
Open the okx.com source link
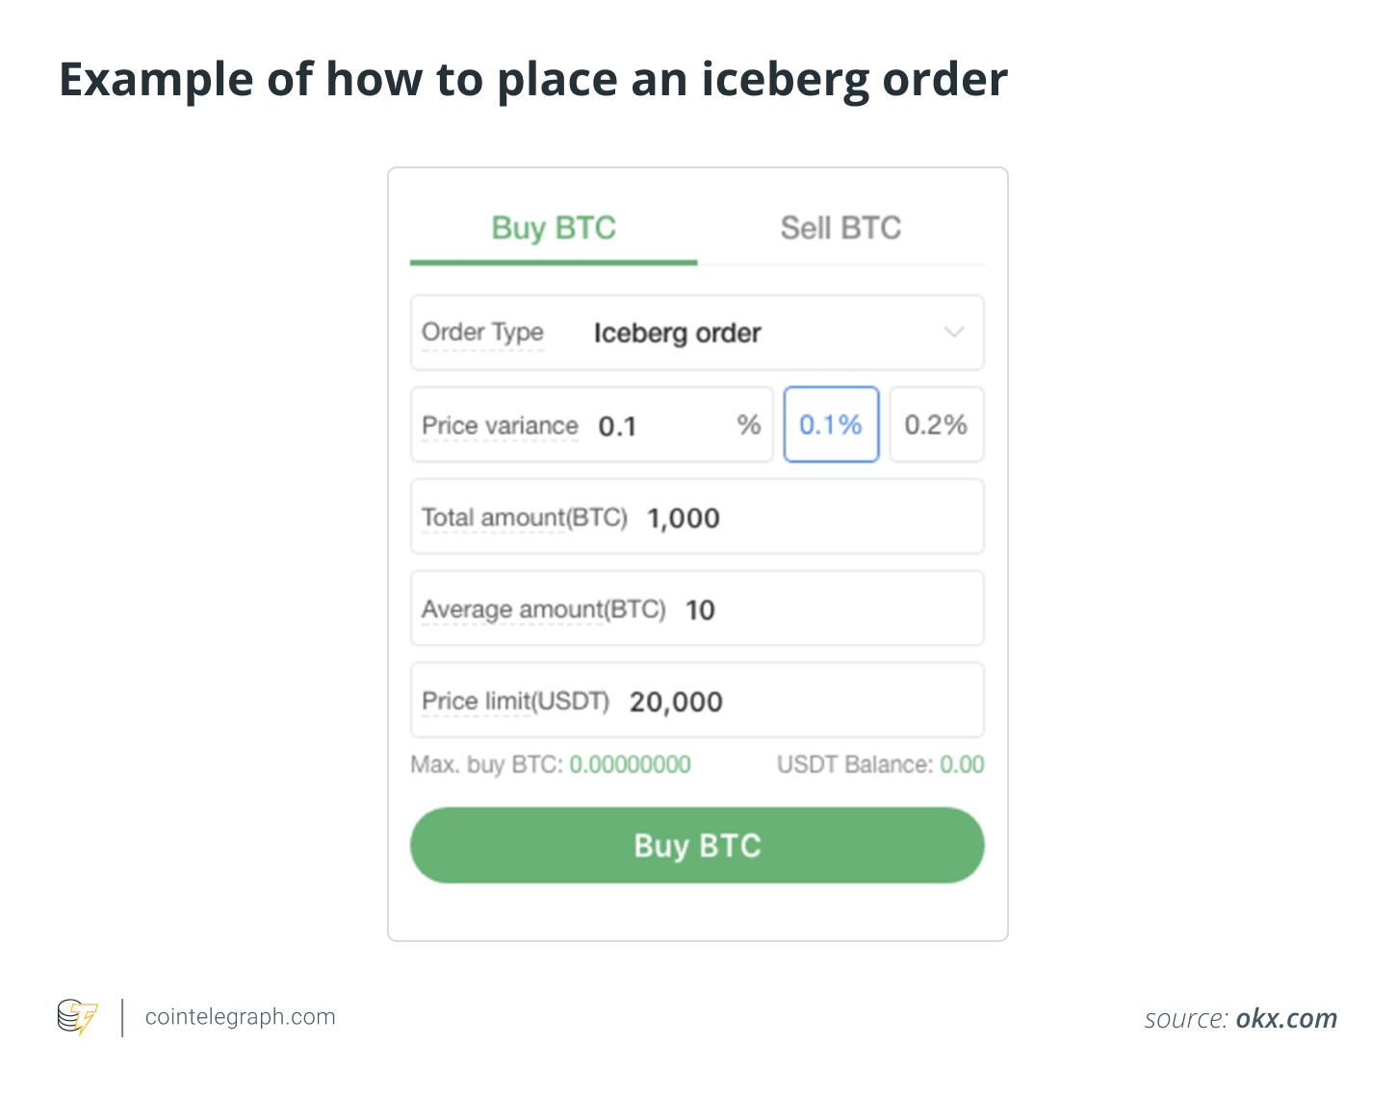(1286, 1018)
